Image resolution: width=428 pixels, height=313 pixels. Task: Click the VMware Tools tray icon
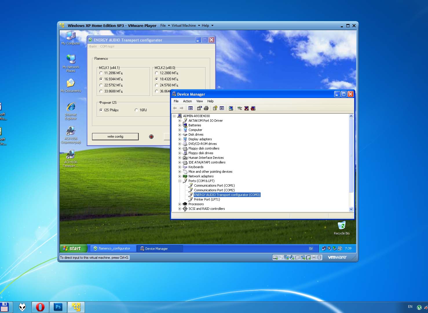[x=340, y=248]
